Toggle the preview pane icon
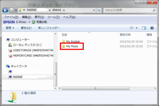159x106 pixels. pyautogui.click(x=144, y=28)
